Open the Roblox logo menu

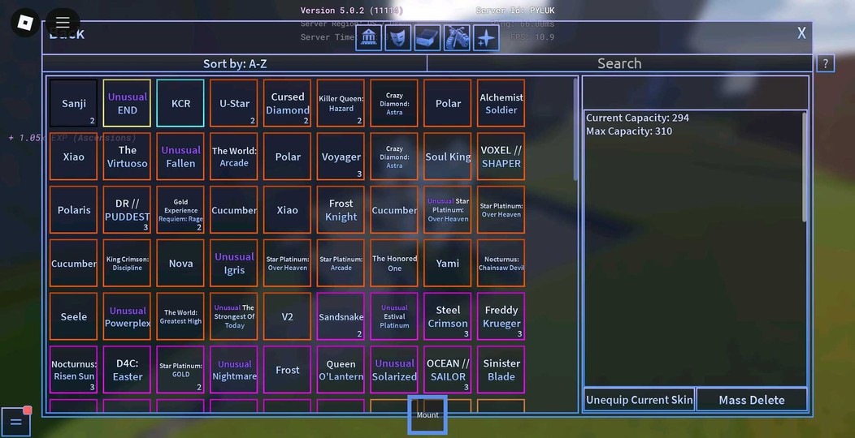pos(25,23)
